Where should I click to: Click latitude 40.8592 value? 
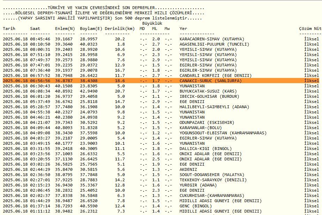pyautogui.click(x=64, y=91)
